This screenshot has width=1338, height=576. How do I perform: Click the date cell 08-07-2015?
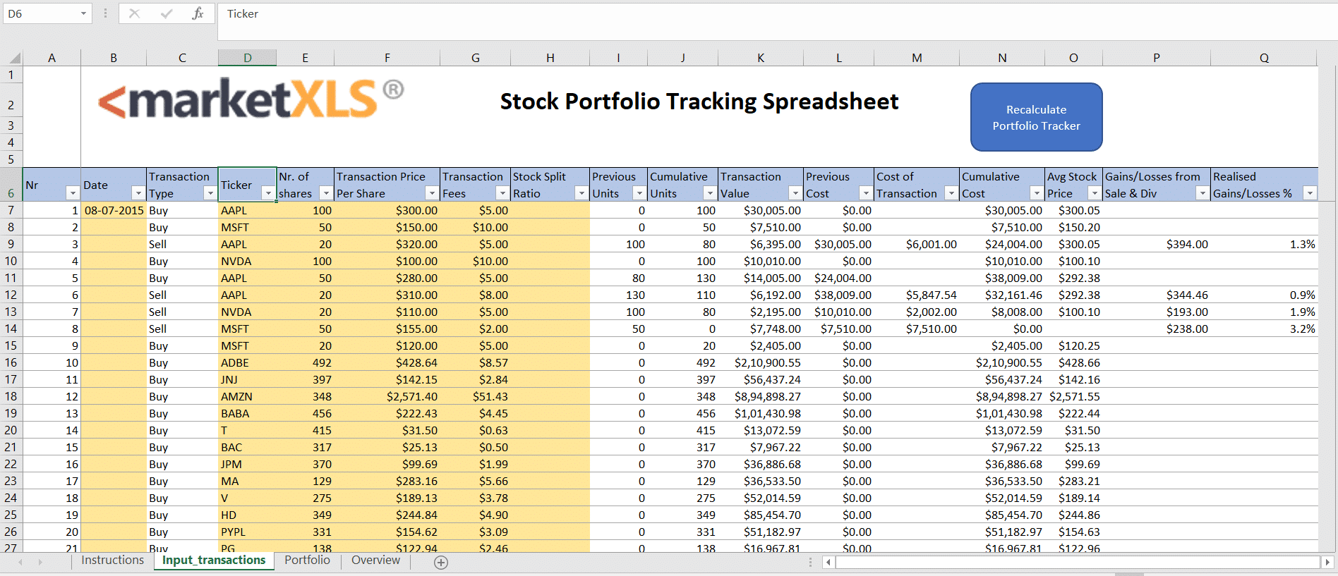pos(114,210)
